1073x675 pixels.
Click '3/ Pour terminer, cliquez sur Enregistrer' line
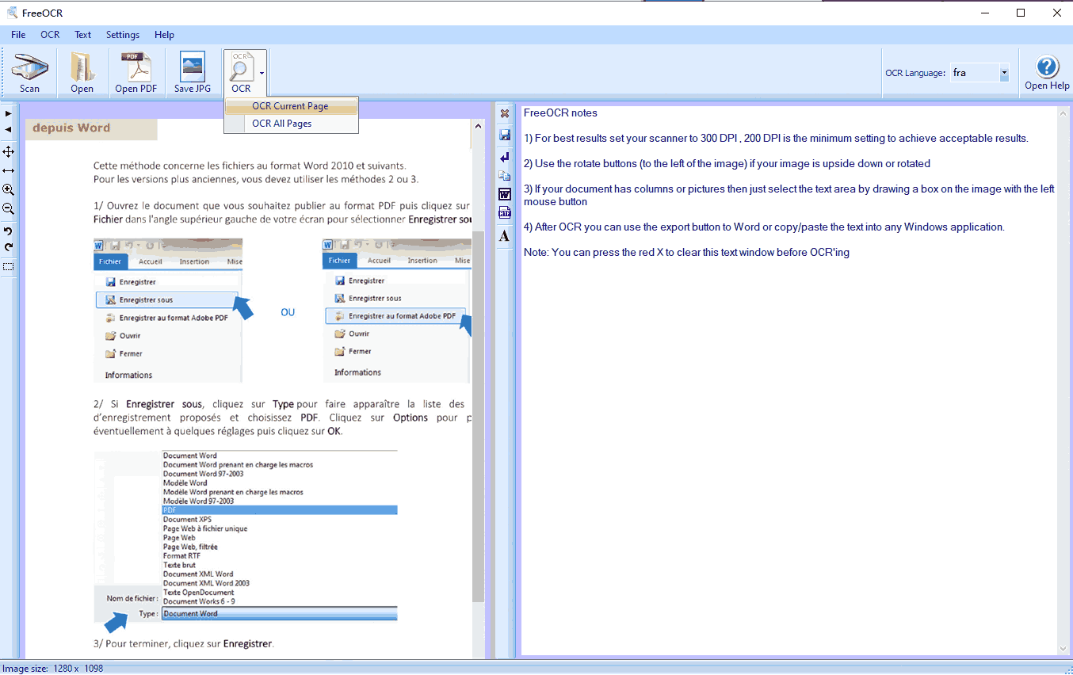[184, 644]
